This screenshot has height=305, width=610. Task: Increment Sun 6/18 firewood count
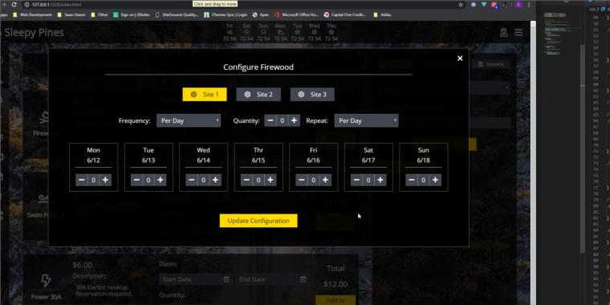pos(435,180)
